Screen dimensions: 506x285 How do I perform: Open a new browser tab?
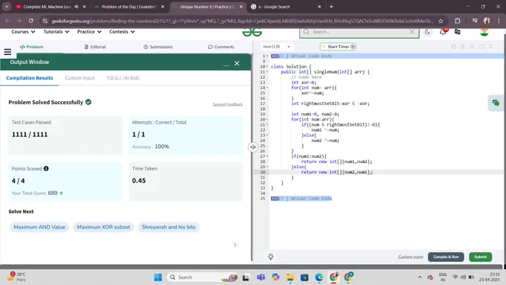(x=331, y=7)
